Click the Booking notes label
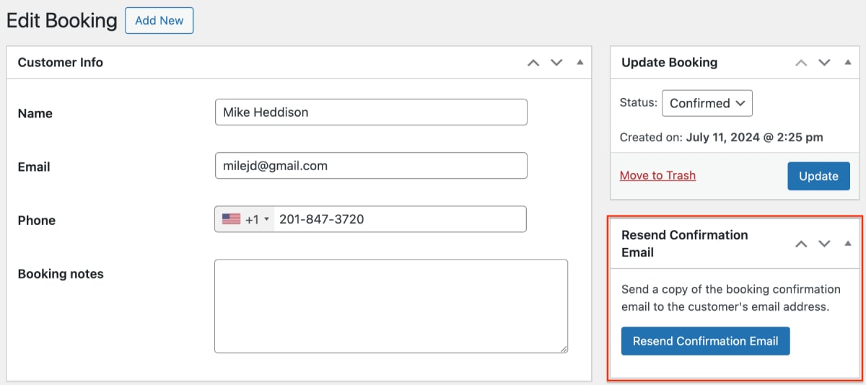 coord(61,274)
